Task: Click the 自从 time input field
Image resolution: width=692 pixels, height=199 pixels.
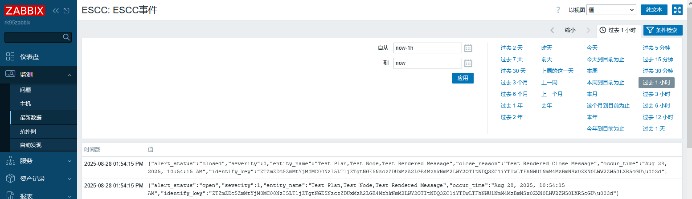Action: point(427,48)
